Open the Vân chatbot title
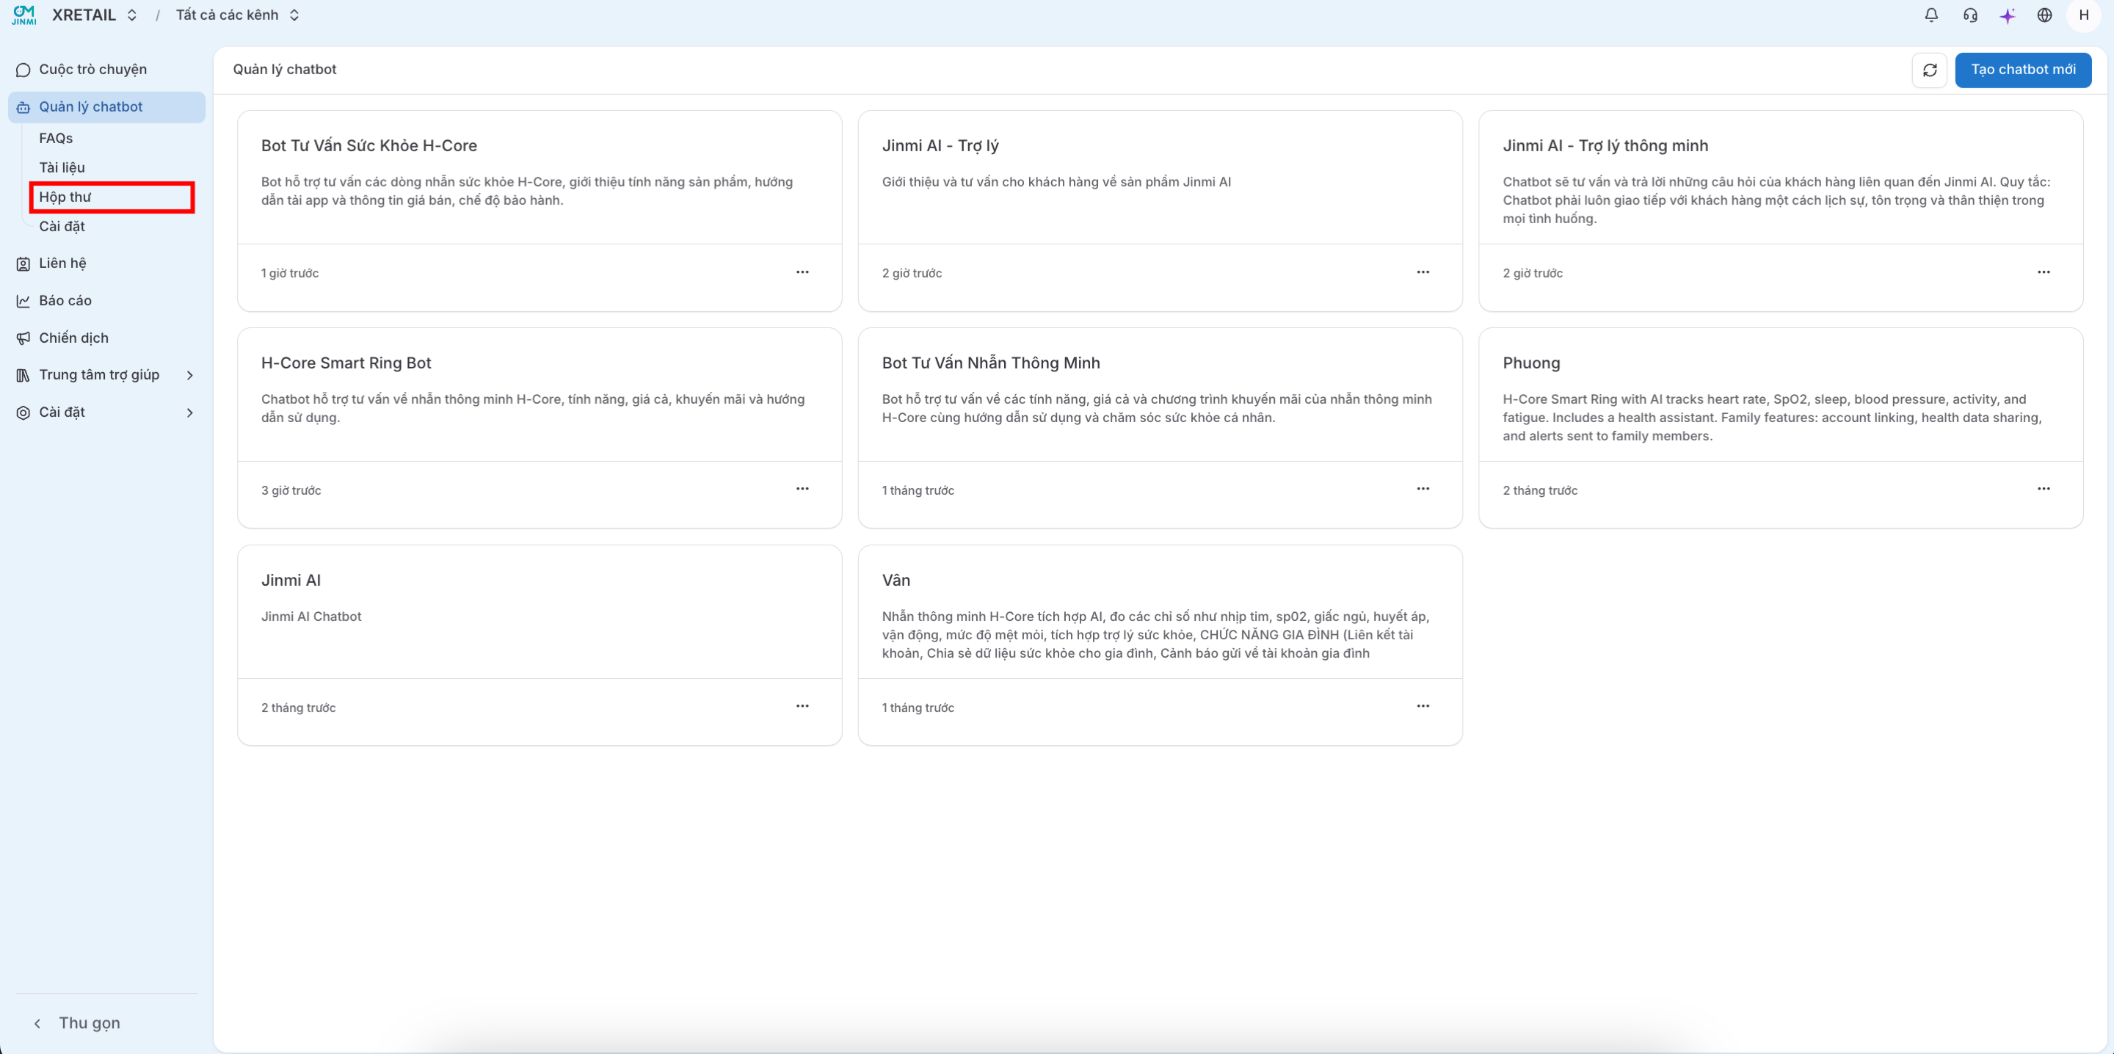2114x1054 pixels. tap(896, 581)
